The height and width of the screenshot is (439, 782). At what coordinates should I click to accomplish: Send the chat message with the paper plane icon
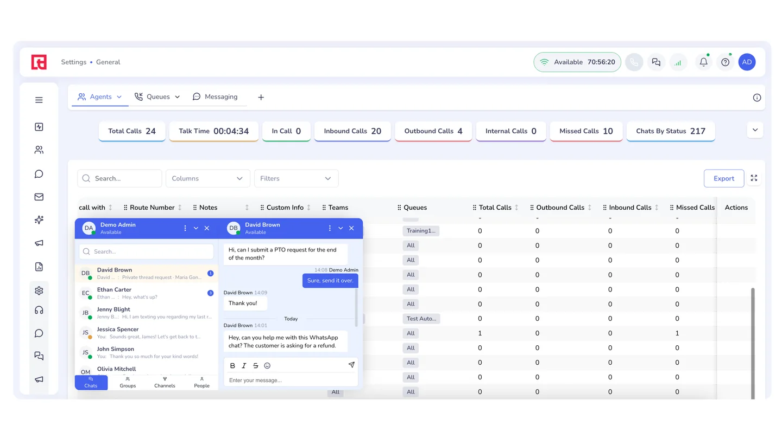click(x=351, y=365)
